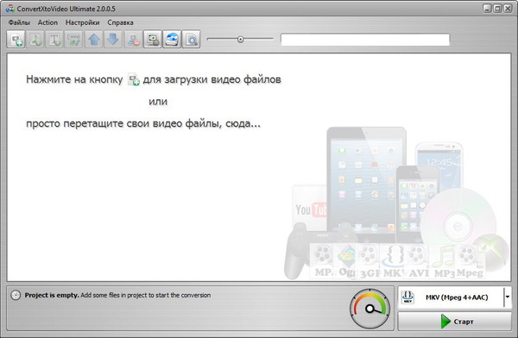Click the inline add-file icon in instructions
Screen dimensions: 518x338
[134, 79]
